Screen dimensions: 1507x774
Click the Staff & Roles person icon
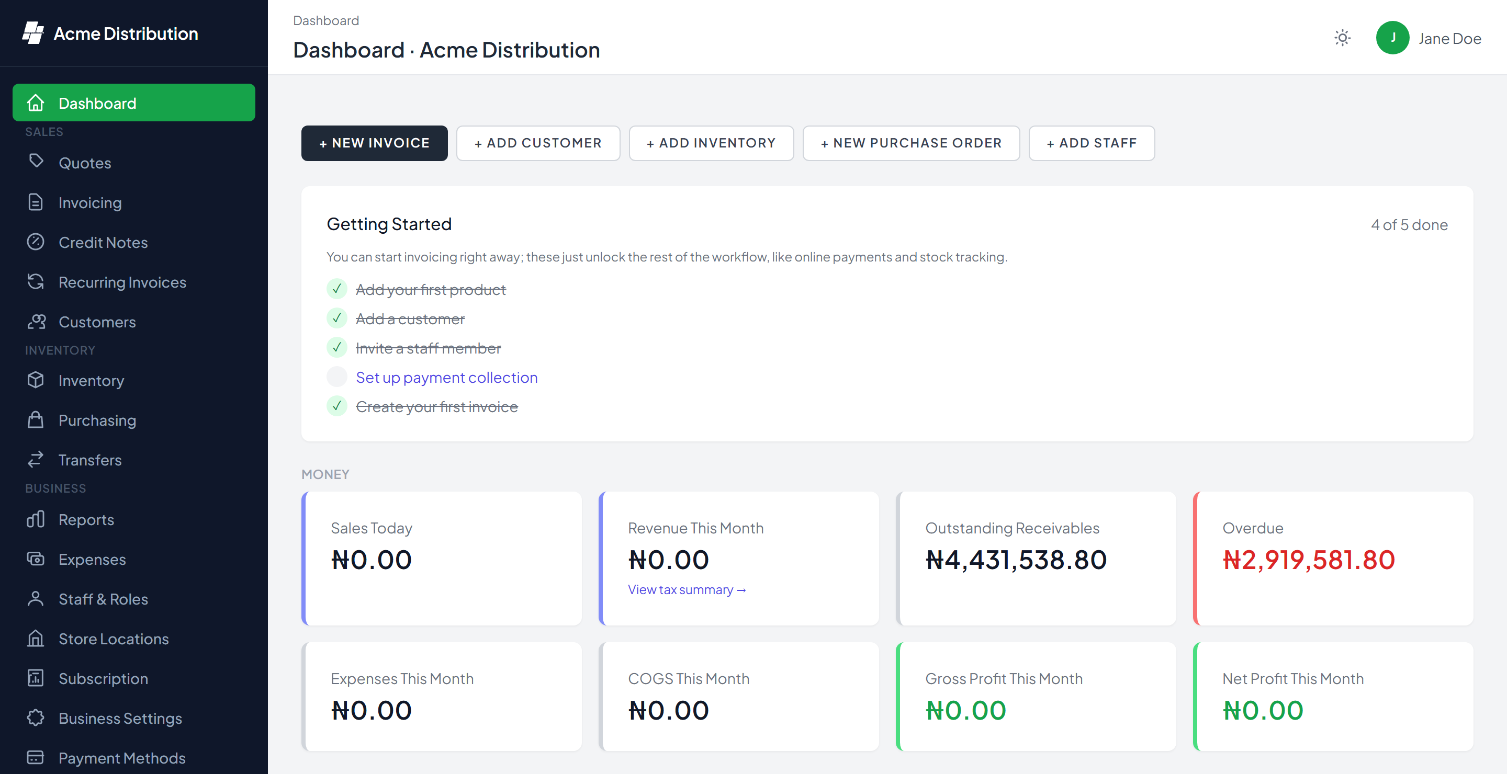tap(36, 599)
